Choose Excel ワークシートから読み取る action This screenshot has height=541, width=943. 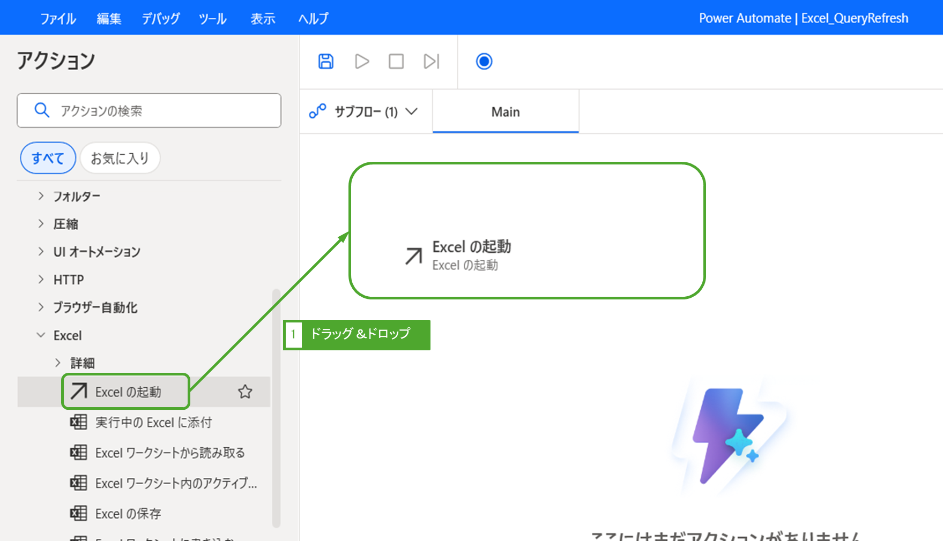click(169, 453)
